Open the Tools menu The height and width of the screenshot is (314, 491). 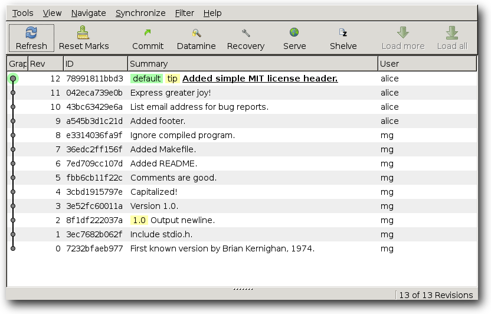point(22,13)
